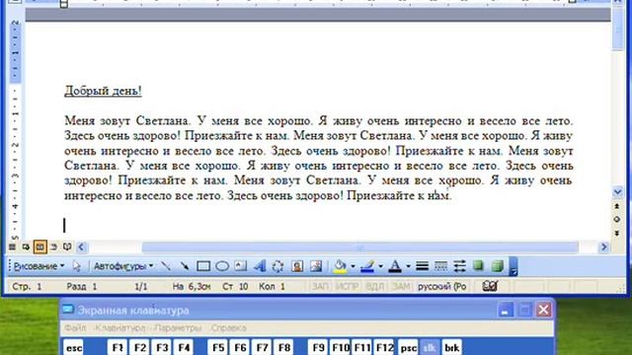This screenshot has width=632, height=355.
Task: Apply Fill Color paint bucket
Action: pyautogui.click(x=340, y=266)
